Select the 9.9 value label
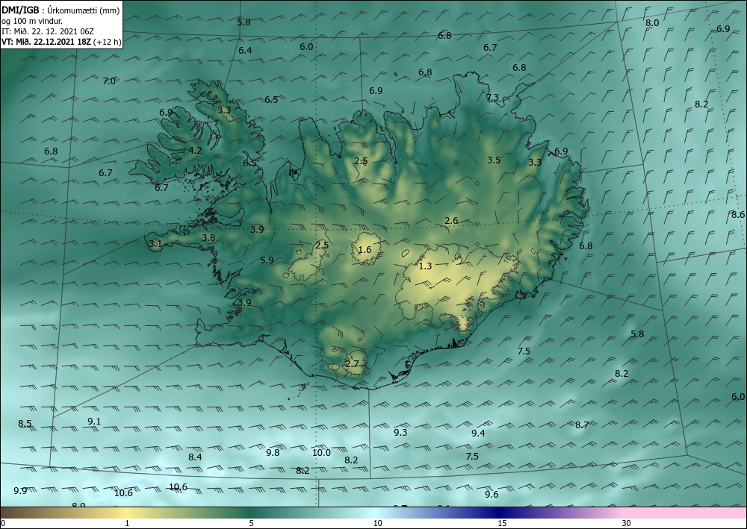The image size is (747, 529). 20,491
